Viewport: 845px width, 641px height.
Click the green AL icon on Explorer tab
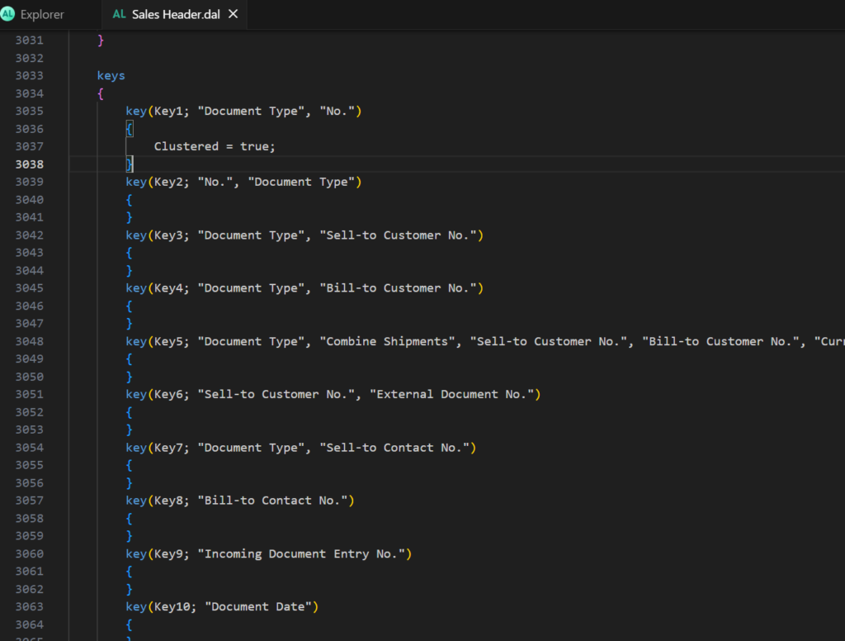point(8,14)
